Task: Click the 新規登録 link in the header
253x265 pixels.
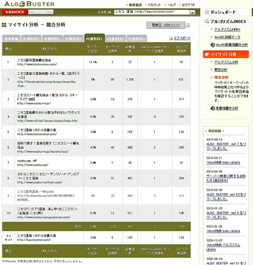Action: coord(135,5)
